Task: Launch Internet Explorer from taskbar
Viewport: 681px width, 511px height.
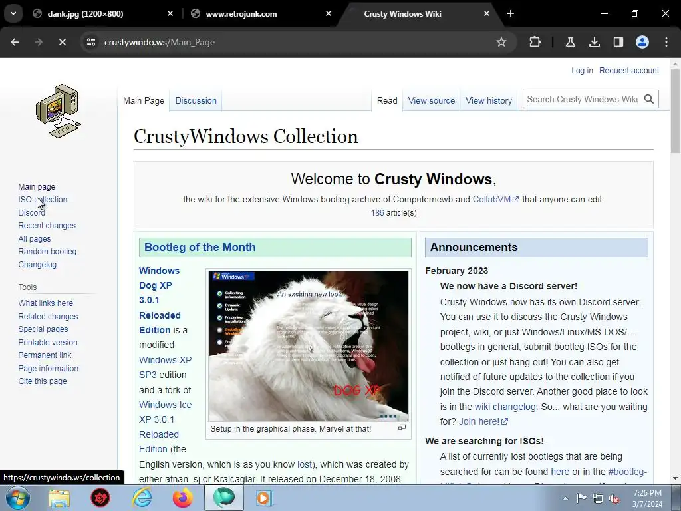Action: [x=142, y=498]
